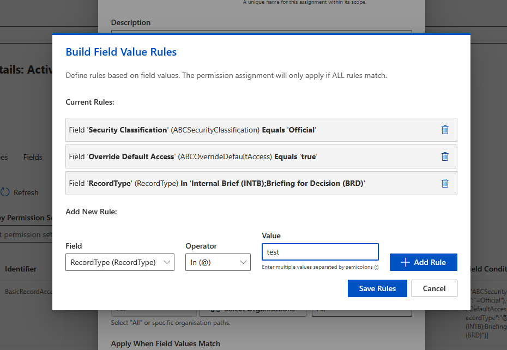Click the Identifier column header
The width and height of the screenshot is (507, 350).
pos(21,269)
